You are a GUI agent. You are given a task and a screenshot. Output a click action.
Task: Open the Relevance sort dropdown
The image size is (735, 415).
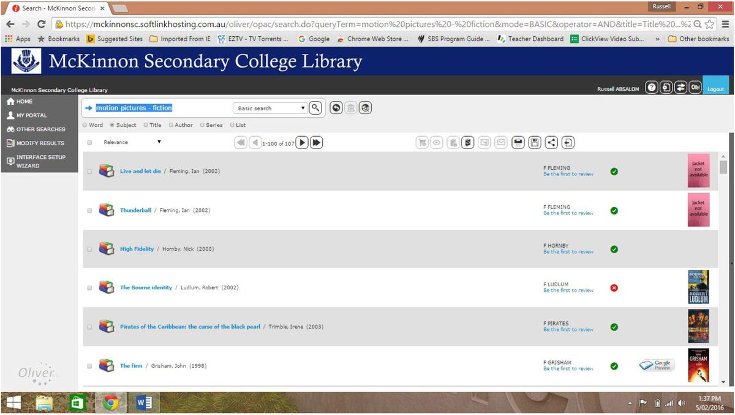pos(132,142)
